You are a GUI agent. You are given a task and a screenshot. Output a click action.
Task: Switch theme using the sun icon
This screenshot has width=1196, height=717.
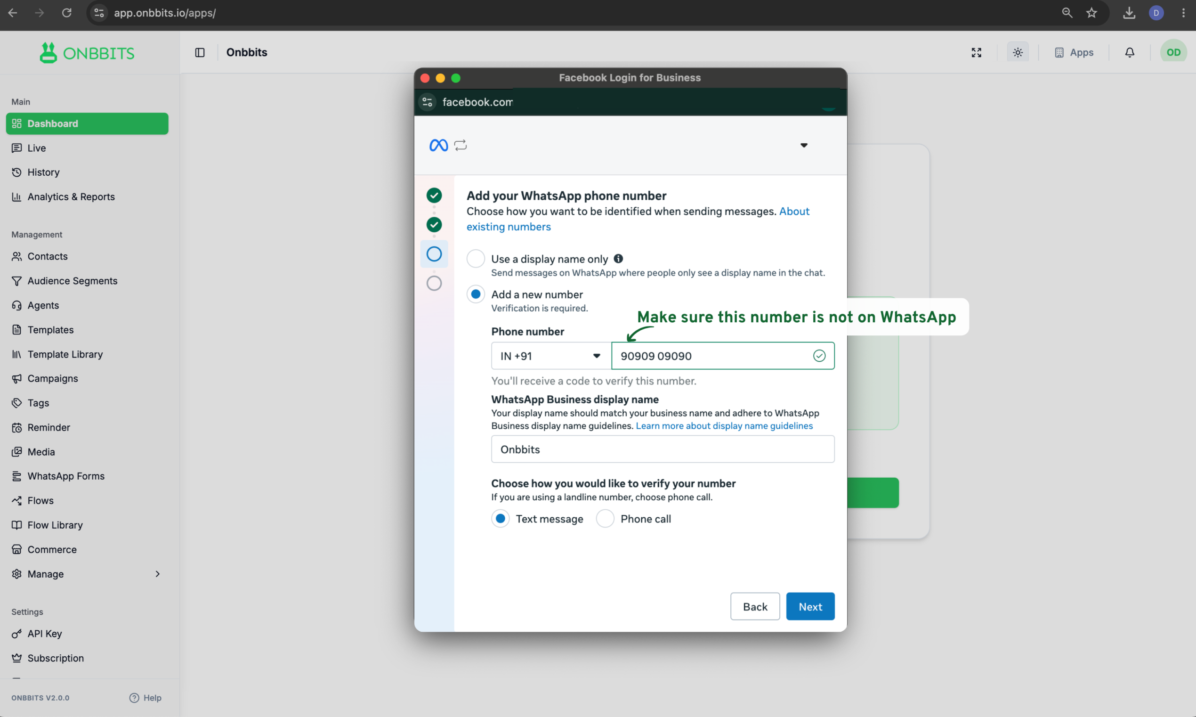pyautogui.click(x=1018, y=52)
